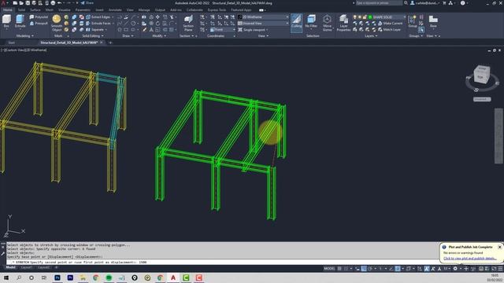Switch to the Express Tools ribbon tab
This screenshot has width=504, height=283.
(217, 10)
